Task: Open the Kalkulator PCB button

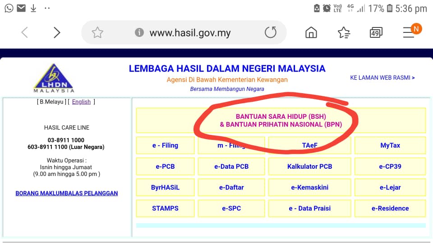Action: tap(309, 166)
